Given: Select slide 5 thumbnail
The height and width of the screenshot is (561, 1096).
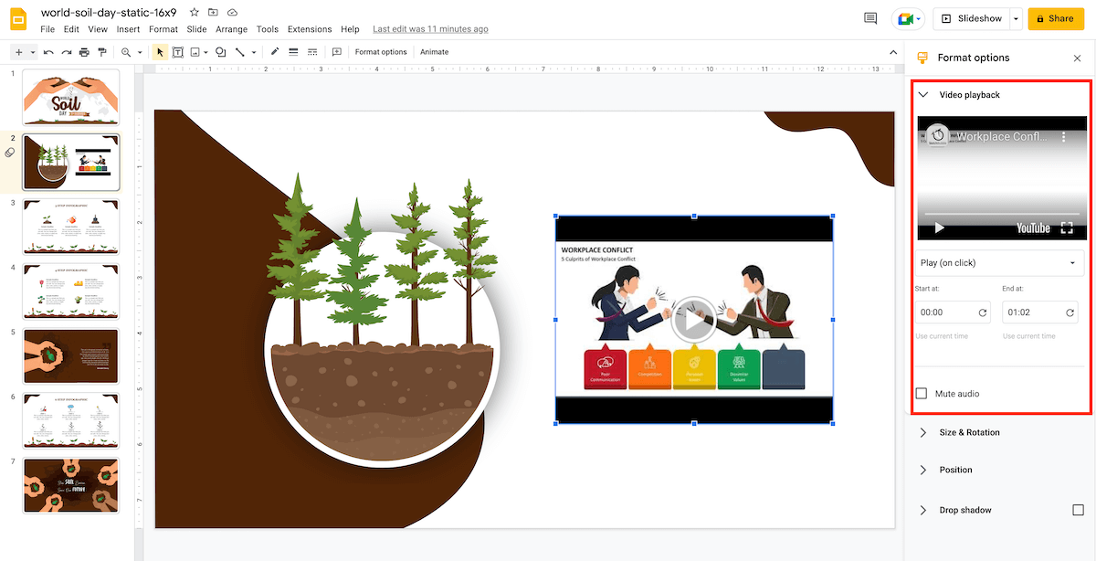Looking at the screenshot, I should (x=71, y=356).
